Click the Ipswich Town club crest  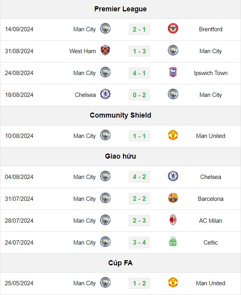pos(173,72)
